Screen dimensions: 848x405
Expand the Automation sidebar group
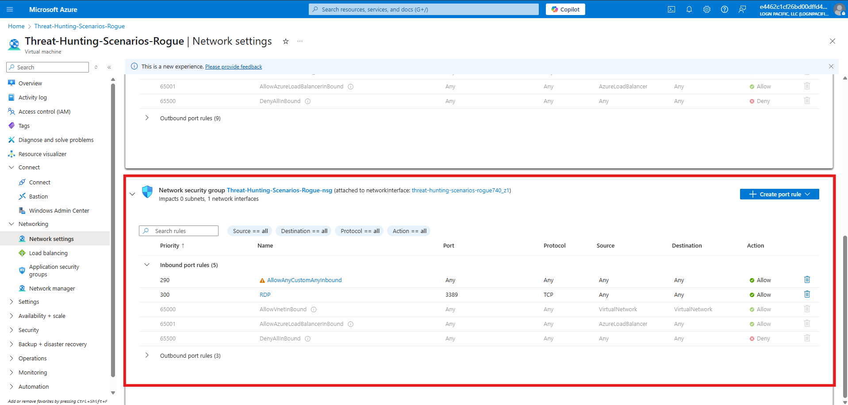coord(12,386)
